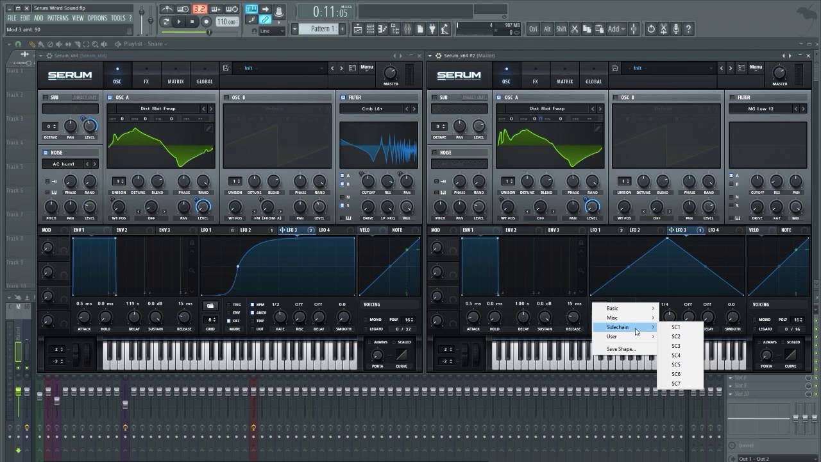Screen dimensions: 821x462
Task: Toggle the metronome icon
Action: 167,9
